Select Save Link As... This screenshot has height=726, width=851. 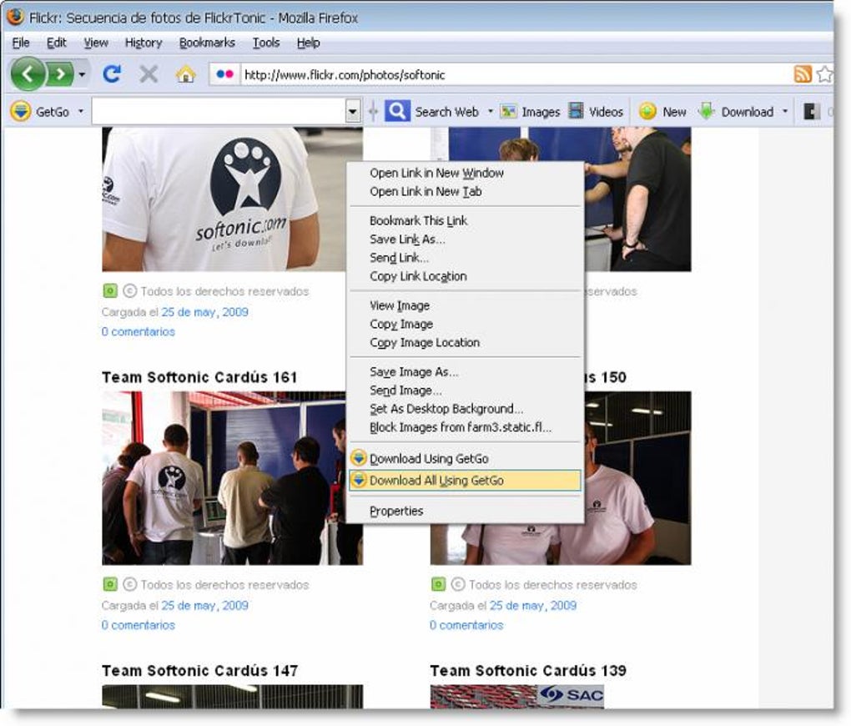465,239
